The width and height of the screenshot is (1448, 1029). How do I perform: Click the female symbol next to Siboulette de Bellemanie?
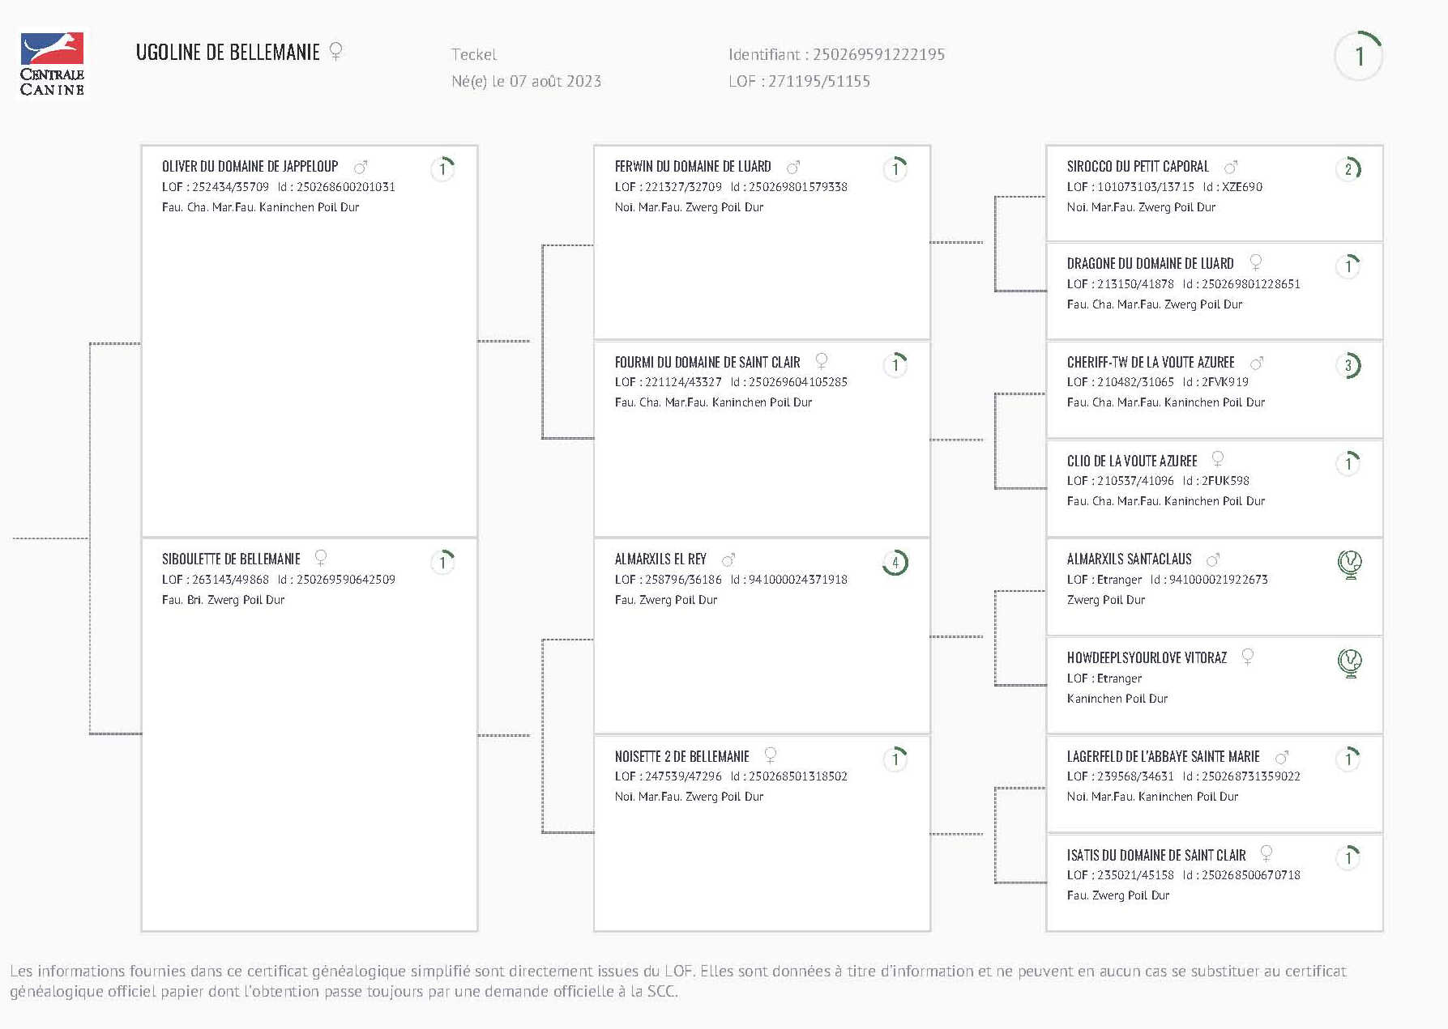point(321,558)
